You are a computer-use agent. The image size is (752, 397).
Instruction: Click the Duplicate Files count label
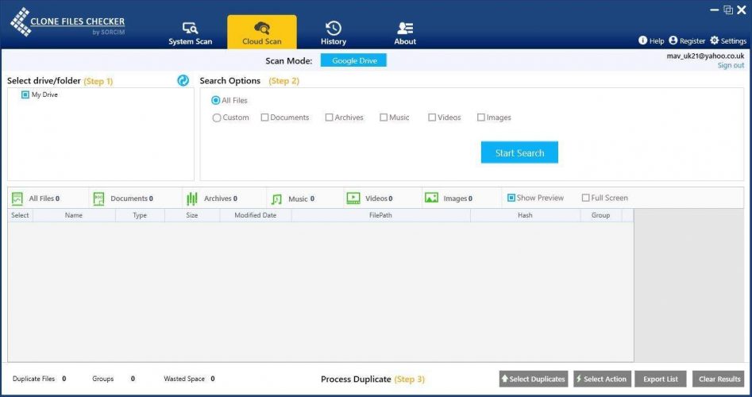coord(33,379)
